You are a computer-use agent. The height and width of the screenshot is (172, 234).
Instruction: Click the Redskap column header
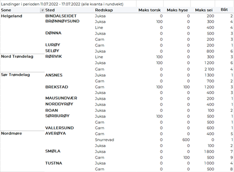coord(103,10)
